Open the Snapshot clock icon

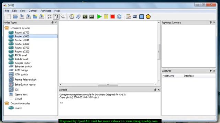(x=72, y=17)
